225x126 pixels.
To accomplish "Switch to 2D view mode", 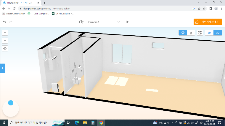I will click(x=209, y=33).
